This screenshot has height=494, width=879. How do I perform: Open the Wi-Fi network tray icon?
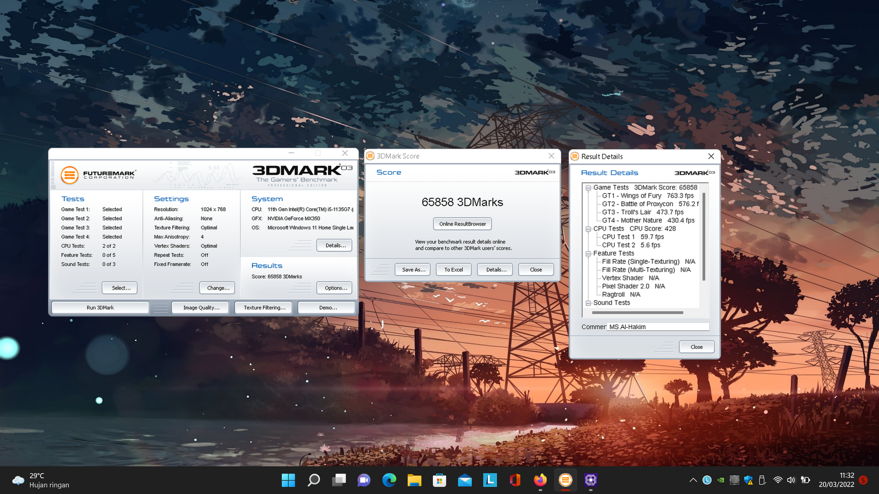point(778,480)
